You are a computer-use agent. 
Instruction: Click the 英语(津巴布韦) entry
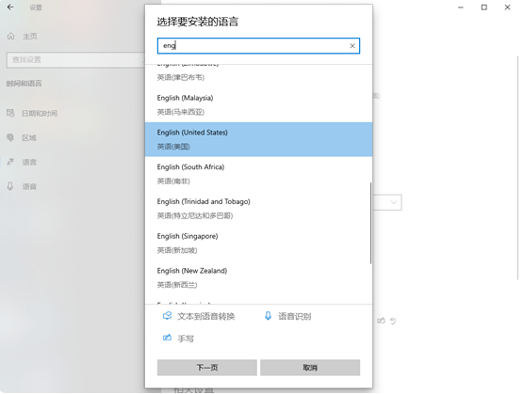click(x=180, y=77)
